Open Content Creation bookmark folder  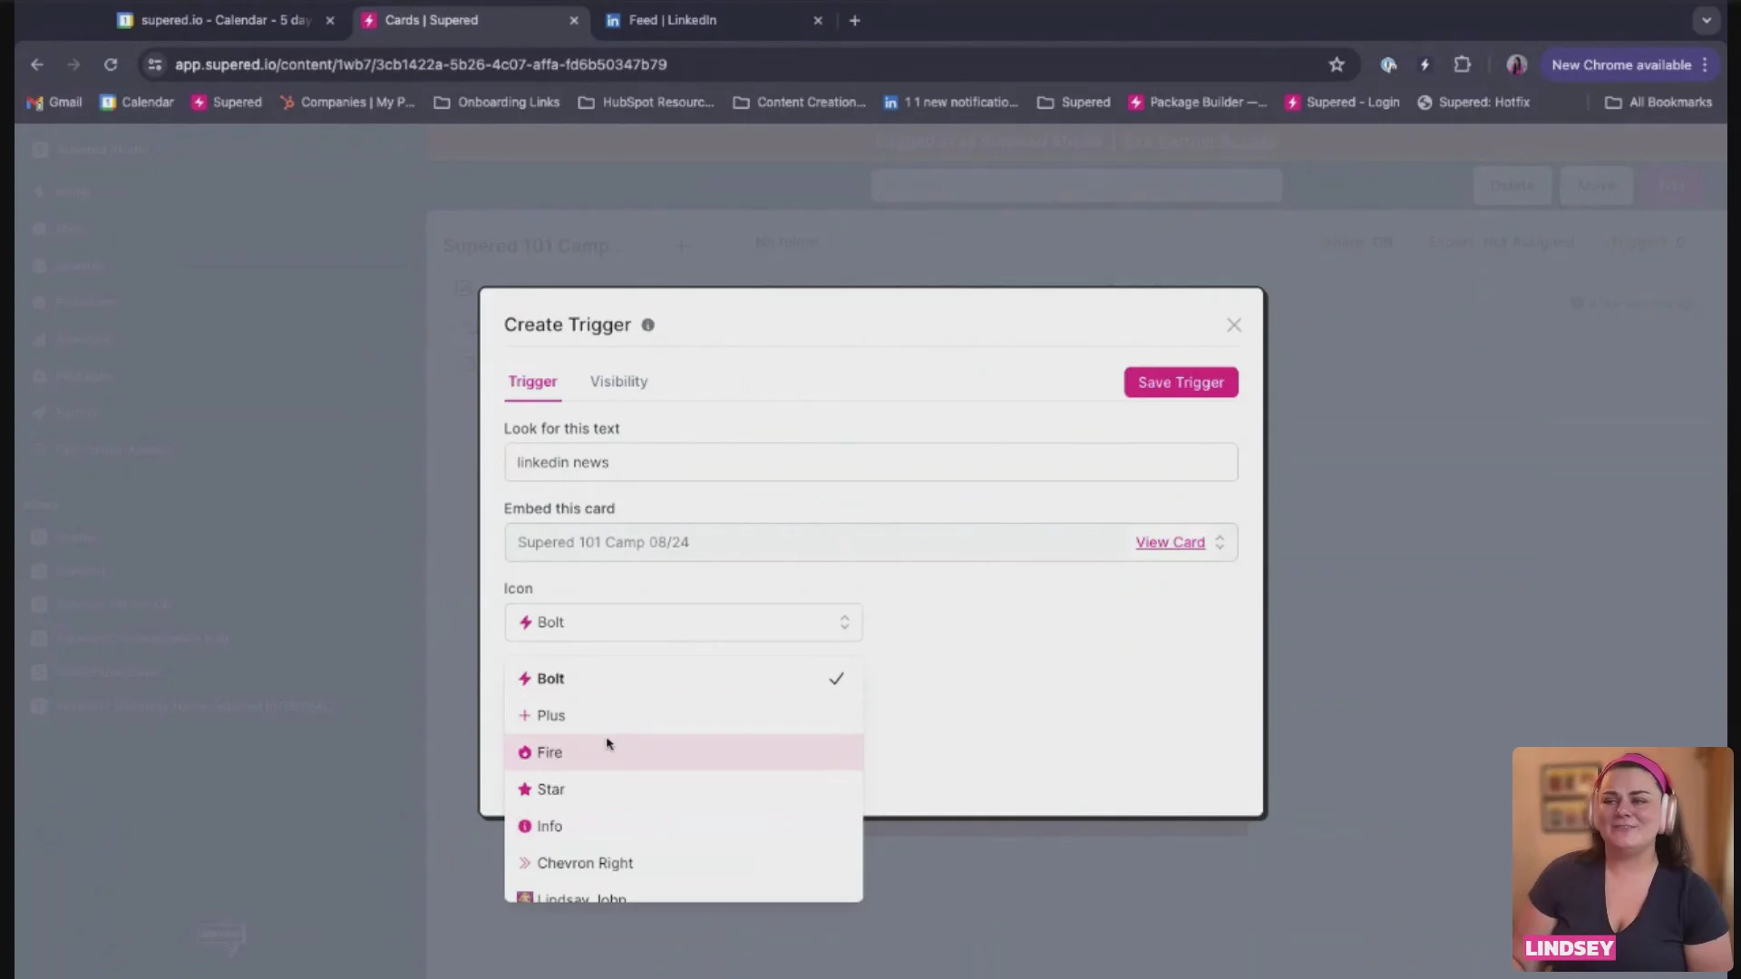tap(799, 102)
